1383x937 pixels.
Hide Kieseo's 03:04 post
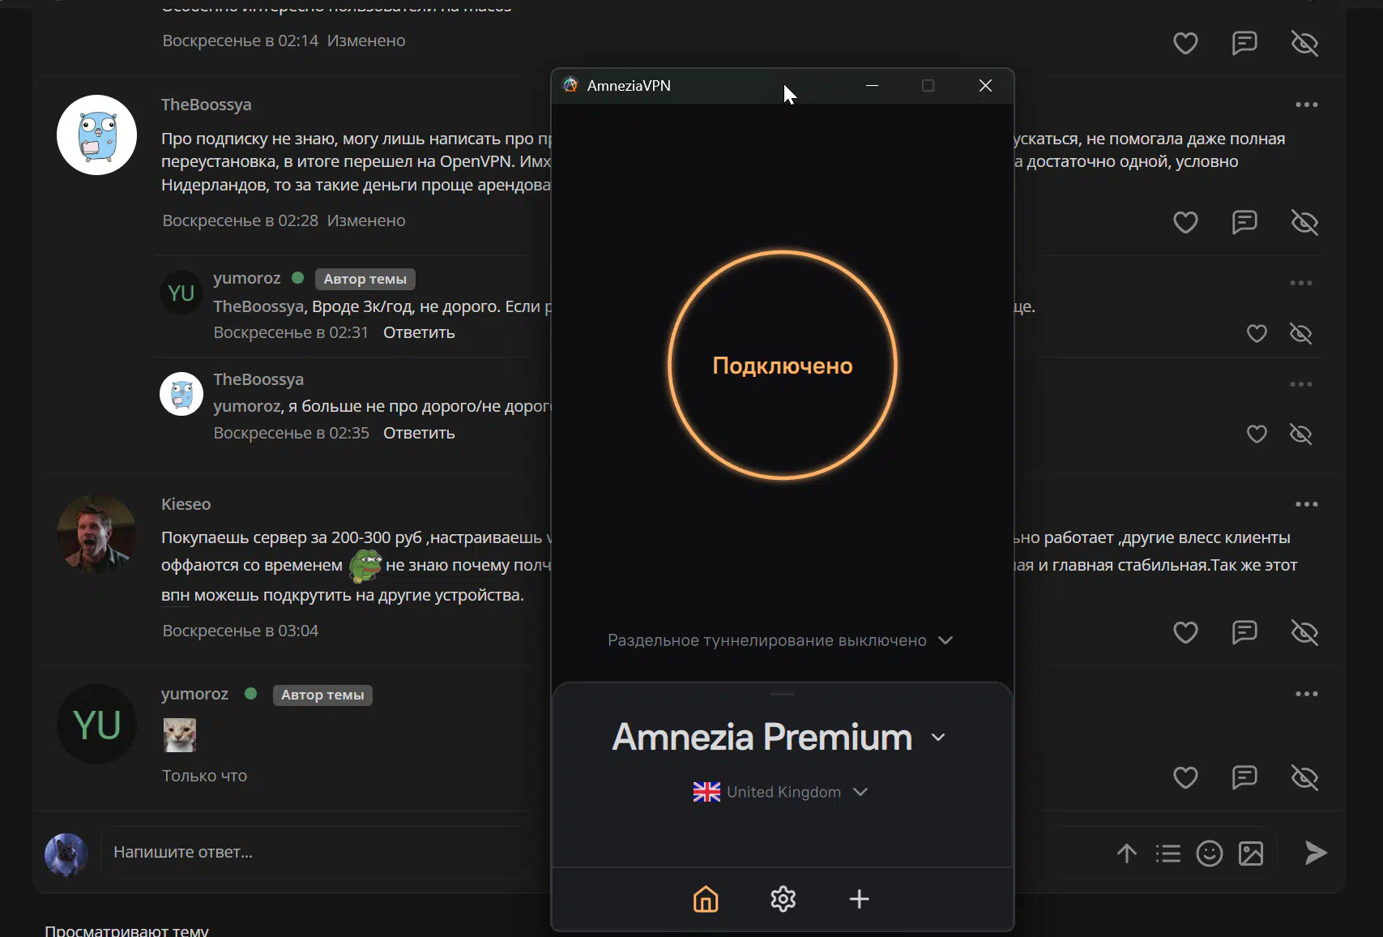point(1304,632)
